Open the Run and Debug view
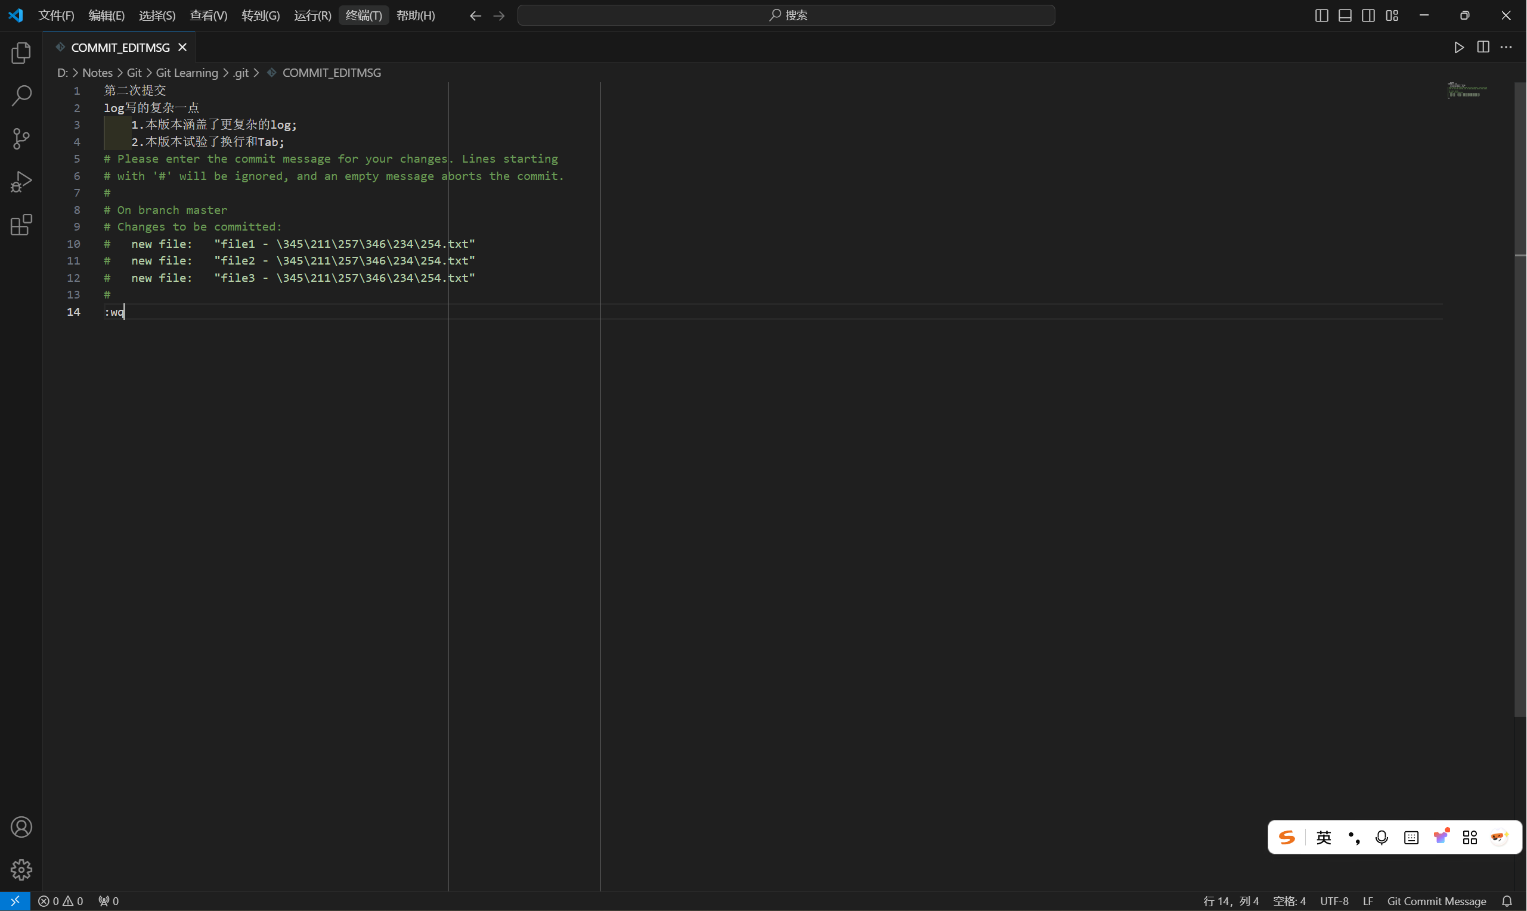1527x911 pixels. click(21, 182)
